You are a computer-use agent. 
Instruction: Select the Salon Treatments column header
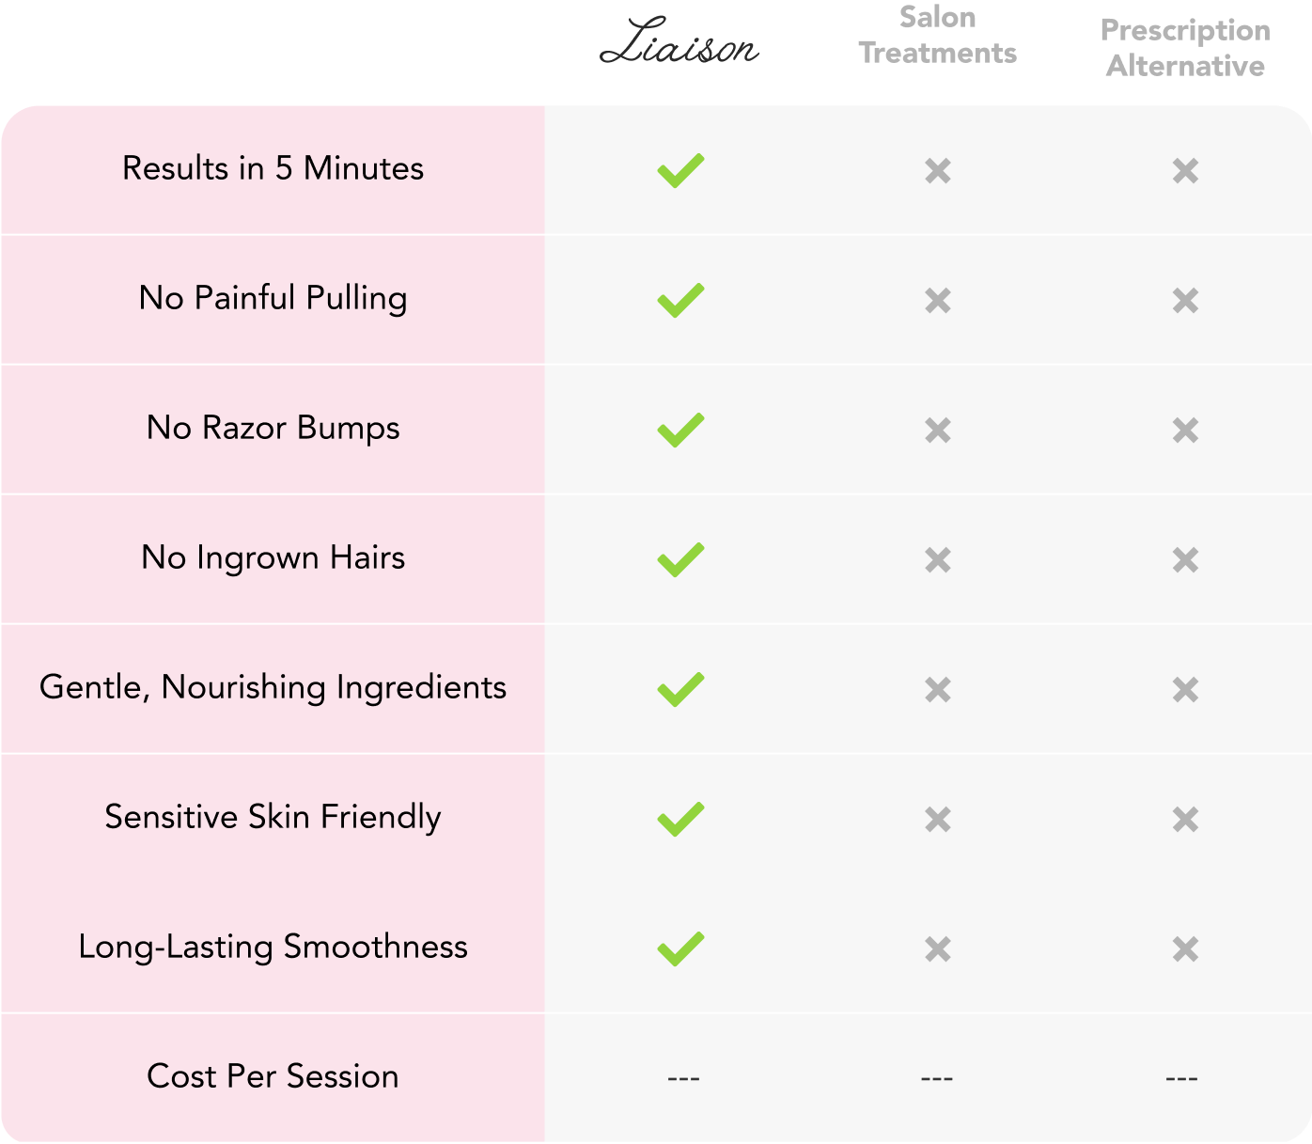(x=938, y=35)
